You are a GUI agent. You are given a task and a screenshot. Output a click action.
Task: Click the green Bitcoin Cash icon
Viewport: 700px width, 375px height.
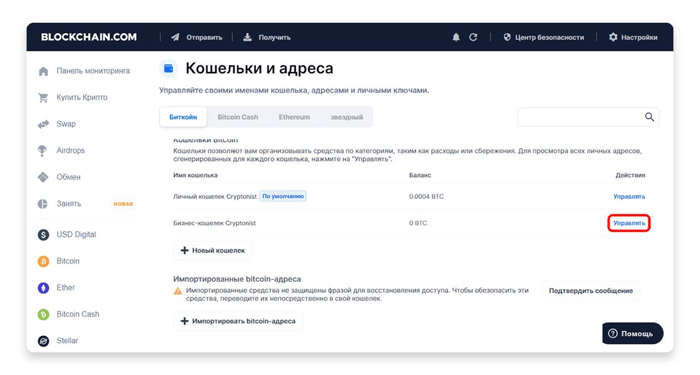click(43, 314)
